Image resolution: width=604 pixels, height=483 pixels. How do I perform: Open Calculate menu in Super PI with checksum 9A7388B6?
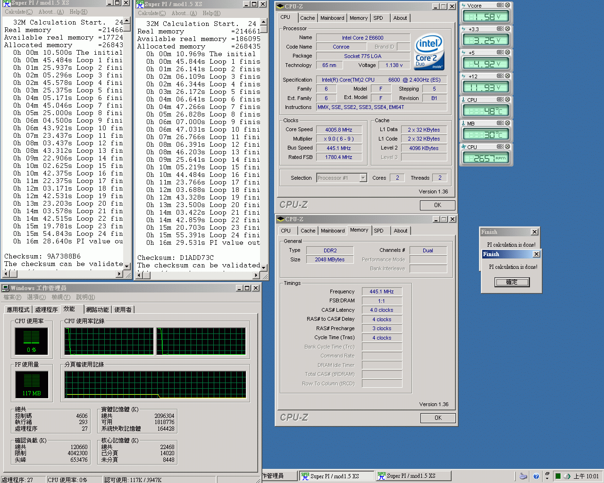19,12
